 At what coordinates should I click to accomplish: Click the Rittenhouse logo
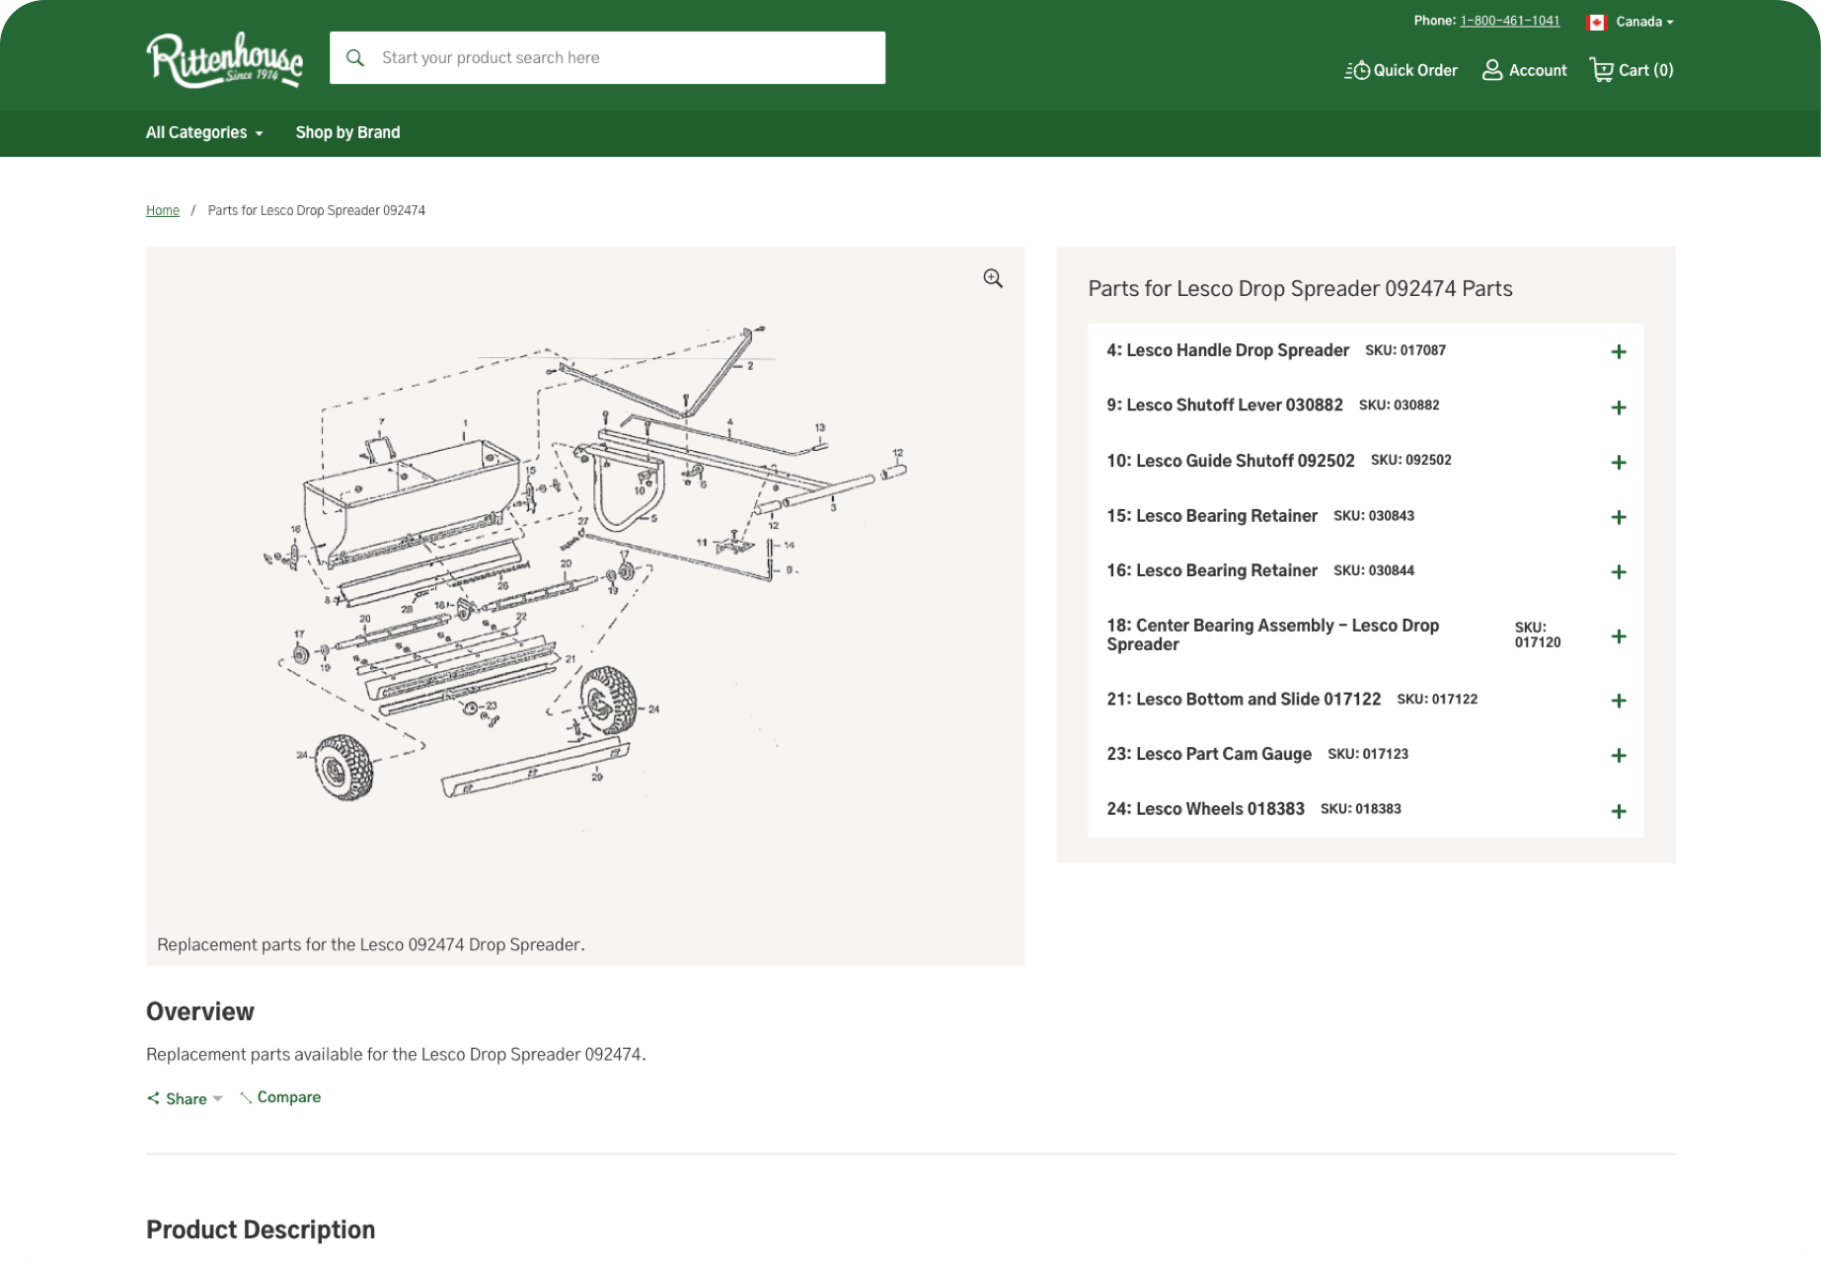224,59
